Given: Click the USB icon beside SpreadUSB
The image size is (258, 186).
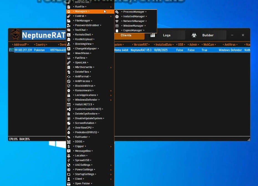Looking at the screenshot, I should point(69,160).
